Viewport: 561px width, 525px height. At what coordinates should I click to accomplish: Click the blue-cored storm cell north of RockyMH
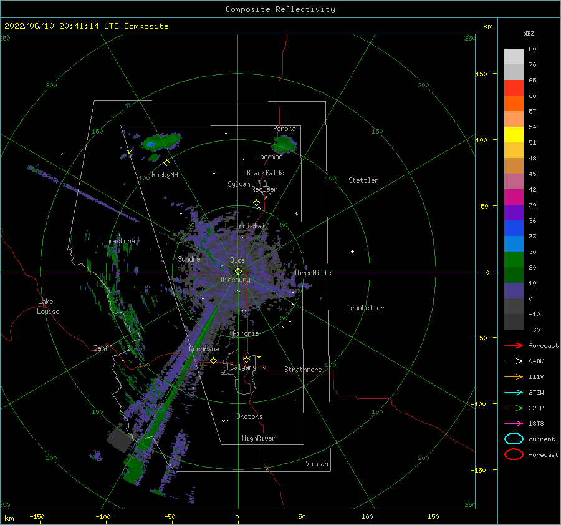pos(161,141)
